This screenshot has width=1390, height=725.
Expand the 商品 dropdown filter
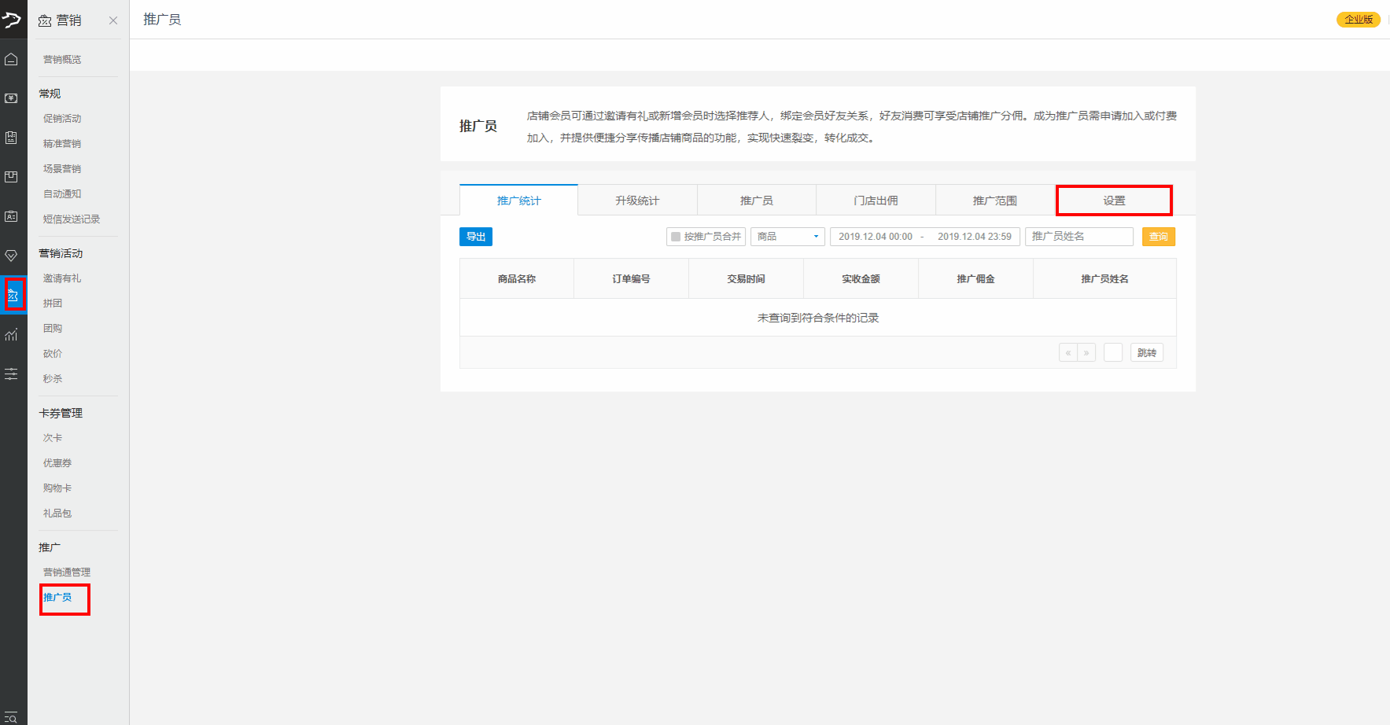tap(787, 237)
